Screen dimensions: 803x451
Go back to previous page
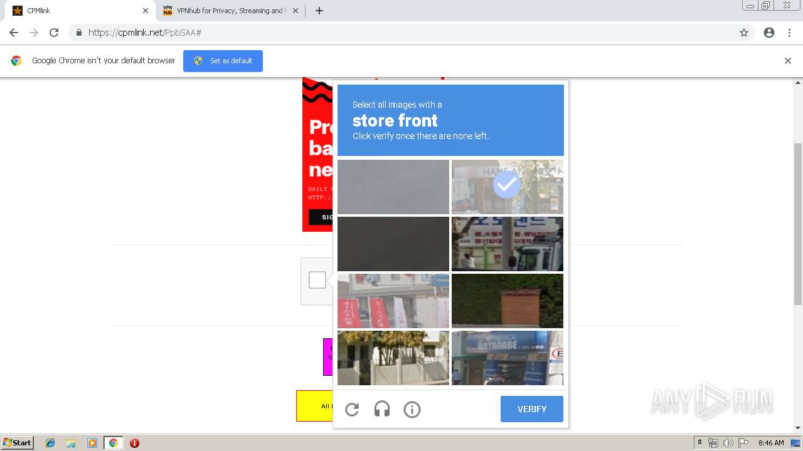click(14, 33)
